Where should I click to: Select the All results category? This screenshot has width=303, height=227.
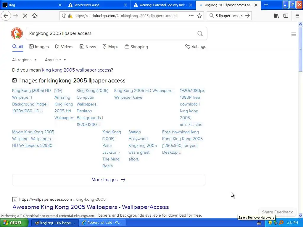tap(17, 47)
